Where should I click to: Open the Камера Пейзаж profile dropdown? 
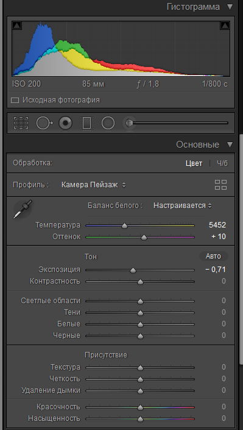[x=93, y=185]
